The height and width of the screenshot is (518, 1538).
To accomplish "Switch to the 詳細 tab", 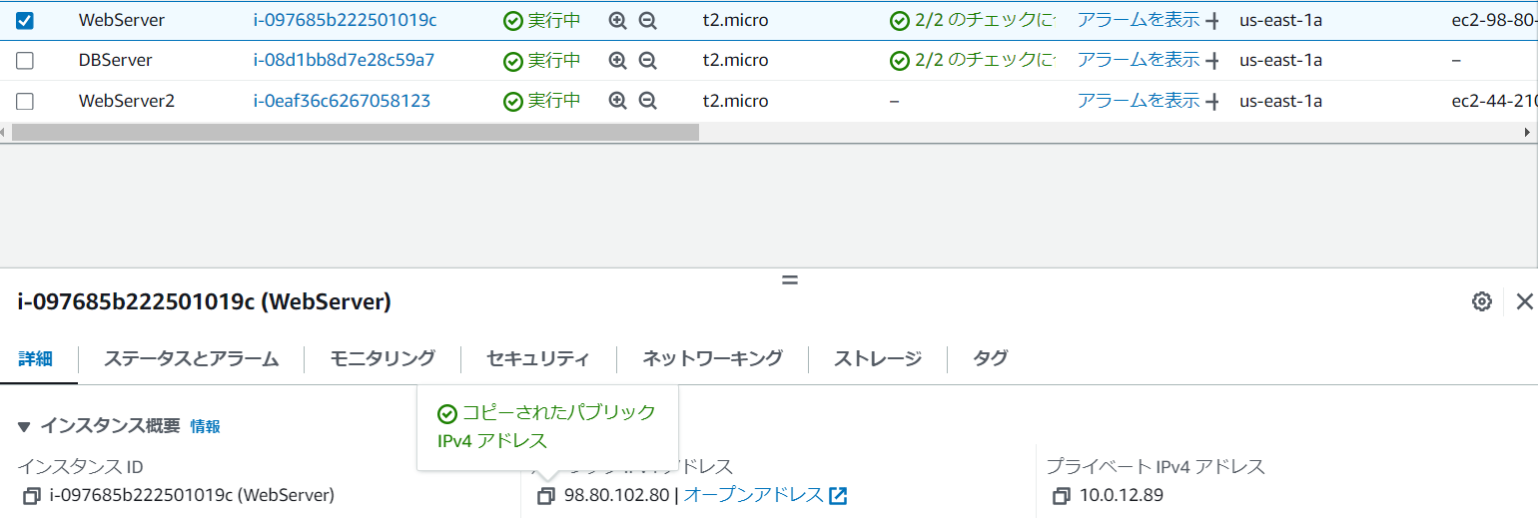I will click(35, 358).
